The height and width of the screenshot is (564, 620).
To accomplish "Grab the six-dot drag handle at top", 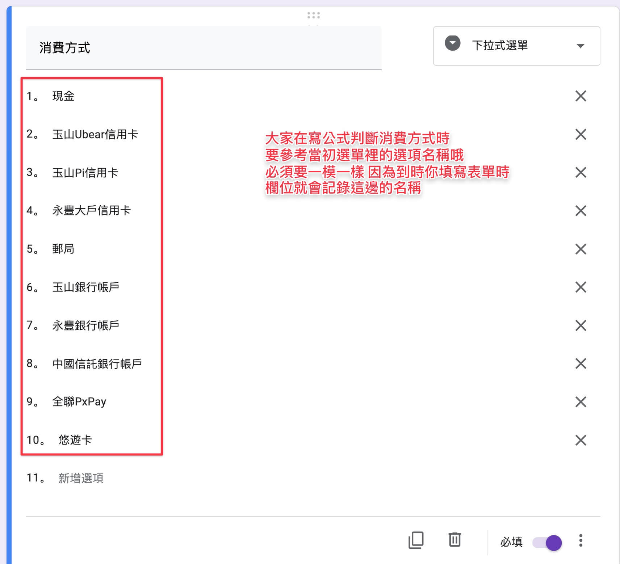I will 313,15.
